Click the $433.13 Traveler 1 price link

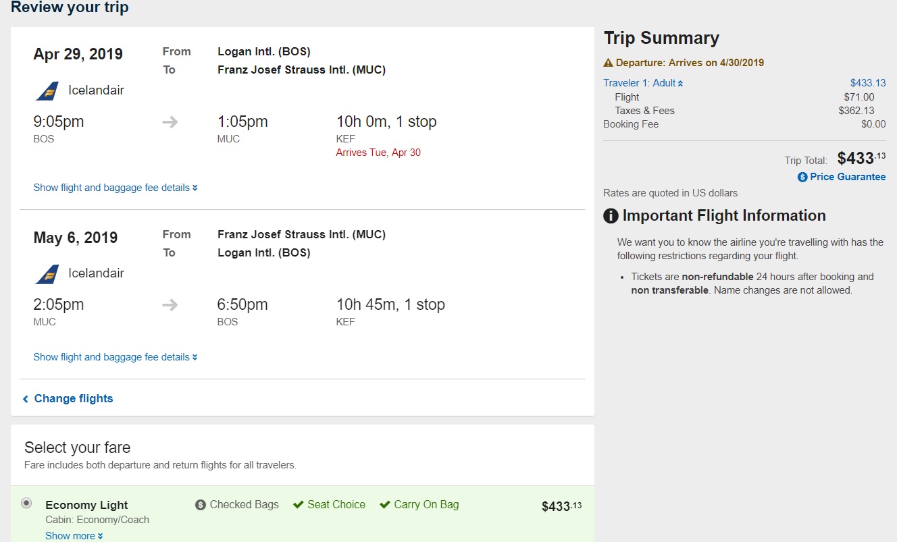(868, 83)
